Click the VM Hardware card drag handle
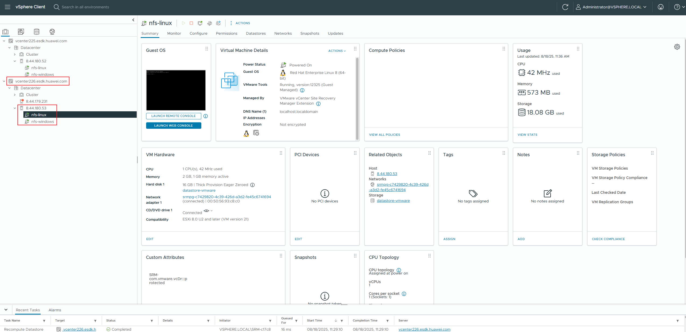Screen dimensions: 686x332 pyautogui.click(x=281, y=153)
